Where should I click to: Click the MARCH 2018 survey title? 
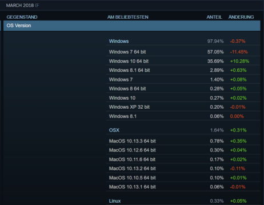tap(20, 5)
